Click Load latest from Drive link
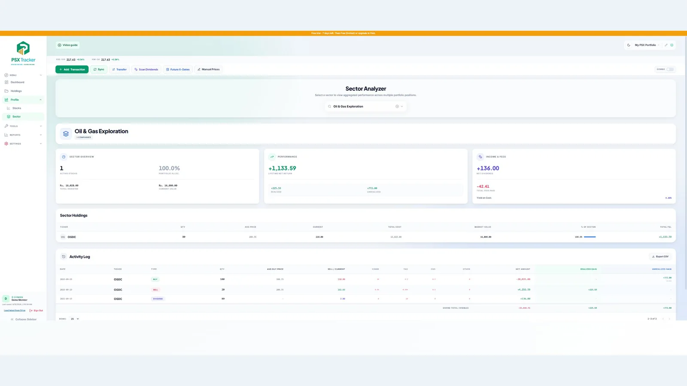 click(x=15, y=311)
